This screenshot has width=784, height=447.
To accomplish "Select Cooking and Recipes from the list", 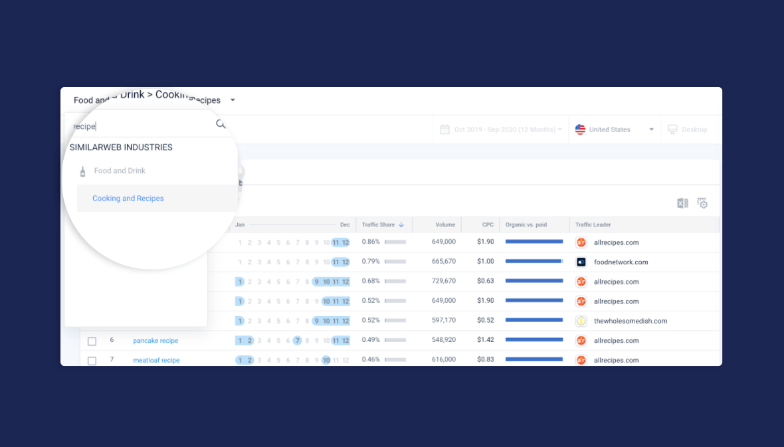I will pos(128,199).
